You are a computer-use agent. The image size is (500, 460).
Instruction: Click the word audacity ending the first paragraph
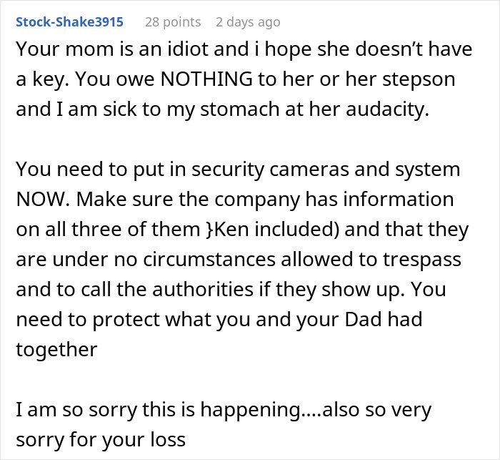(x=387, y=109)
